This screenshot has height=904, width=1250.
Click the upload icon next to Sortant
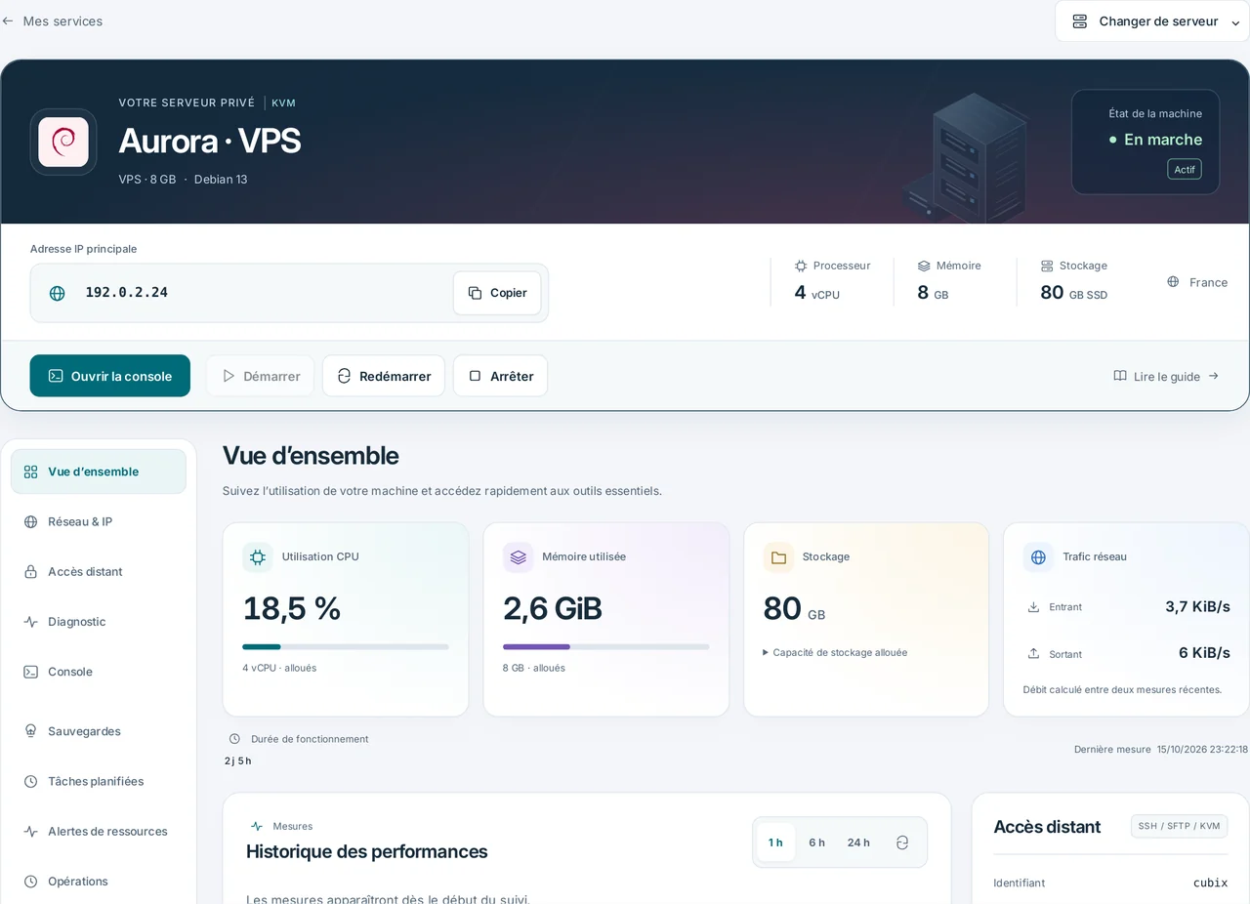(x=1033, y=653)
